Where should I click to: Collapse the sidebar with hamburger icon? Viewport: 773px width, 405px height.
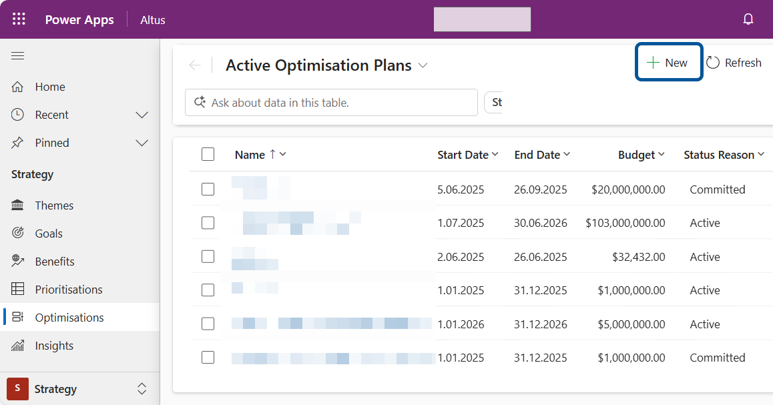18,55
